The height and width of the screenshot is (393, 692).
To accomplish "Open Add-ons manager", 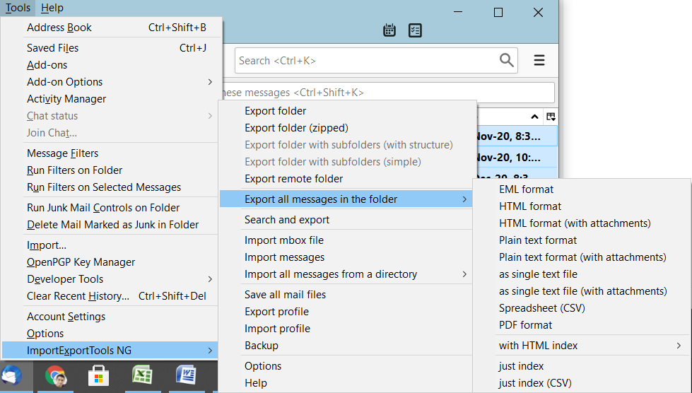I will click(110, 65).
